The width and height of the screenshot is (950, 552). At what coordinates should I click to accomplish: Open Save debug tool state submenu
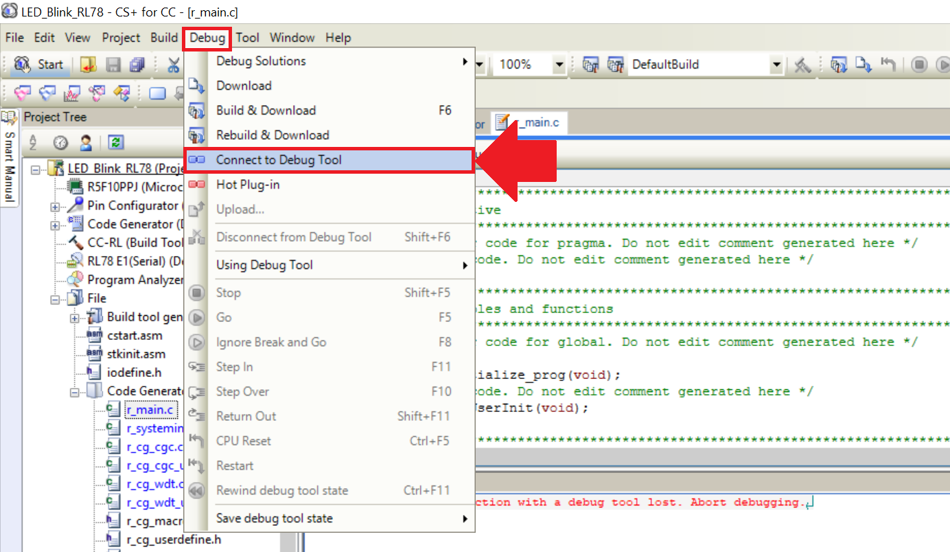pos(330,518)
